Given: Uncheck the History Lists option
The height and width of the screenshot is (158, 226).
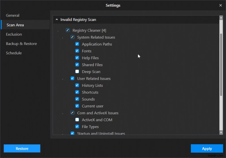Looking at the screenshot, I should (77, 85).
